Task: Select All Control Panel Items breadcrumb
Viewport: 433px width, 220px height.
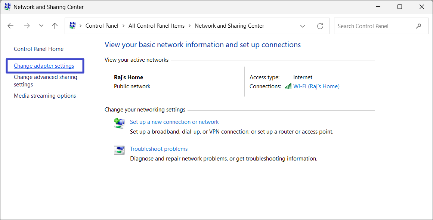Action: 157,26
